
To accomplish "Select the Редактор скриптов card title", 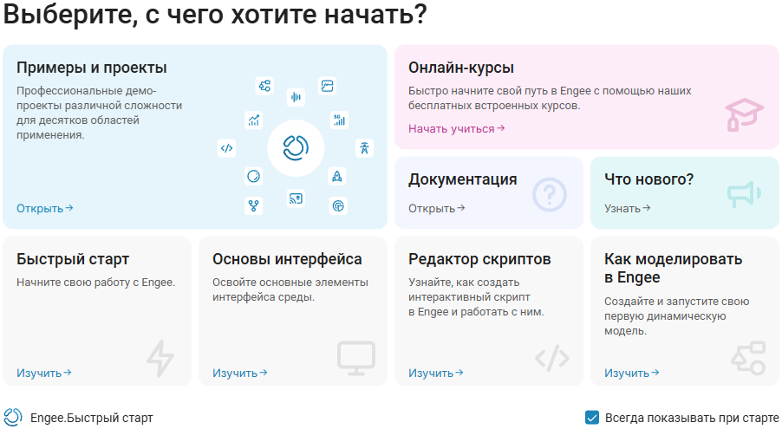I will pos(479,259).
